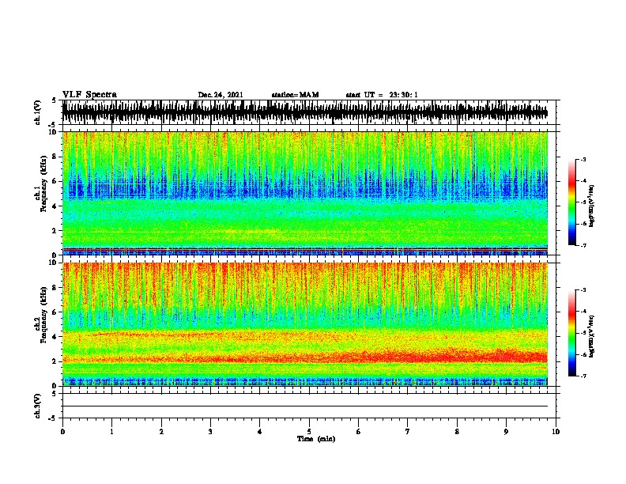Click the 'station=MAM' label
Viewport: 626px width, 484px height.
295,95
